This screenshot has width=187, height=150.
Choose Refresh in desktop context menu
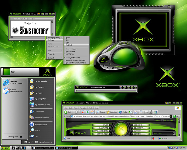point(55,40)
